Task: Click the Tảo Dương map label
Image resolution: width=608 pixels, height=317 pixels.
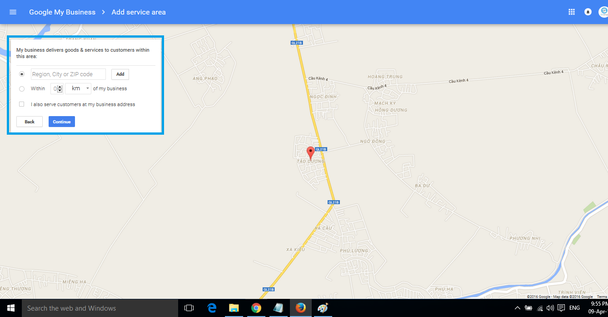Action: (x=310, y=161)
